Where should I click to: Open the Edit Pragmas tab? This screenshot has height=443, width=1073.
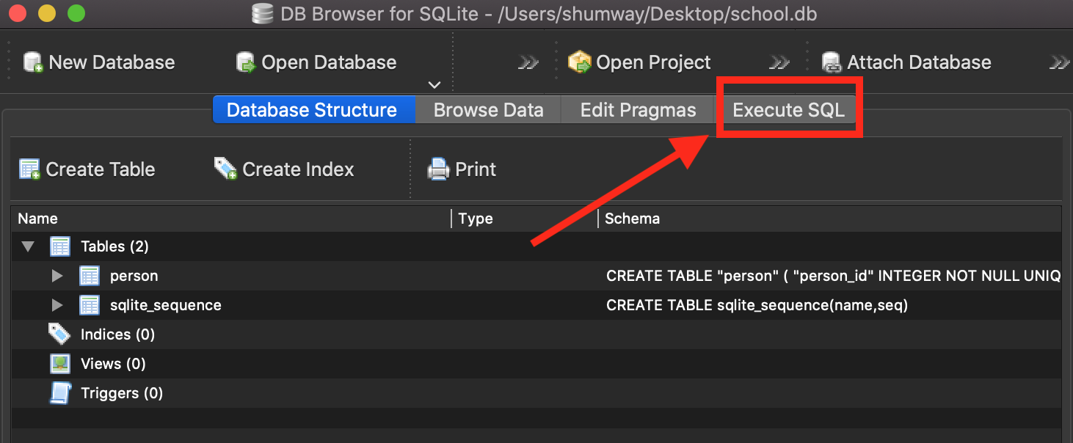coord(638,110)
